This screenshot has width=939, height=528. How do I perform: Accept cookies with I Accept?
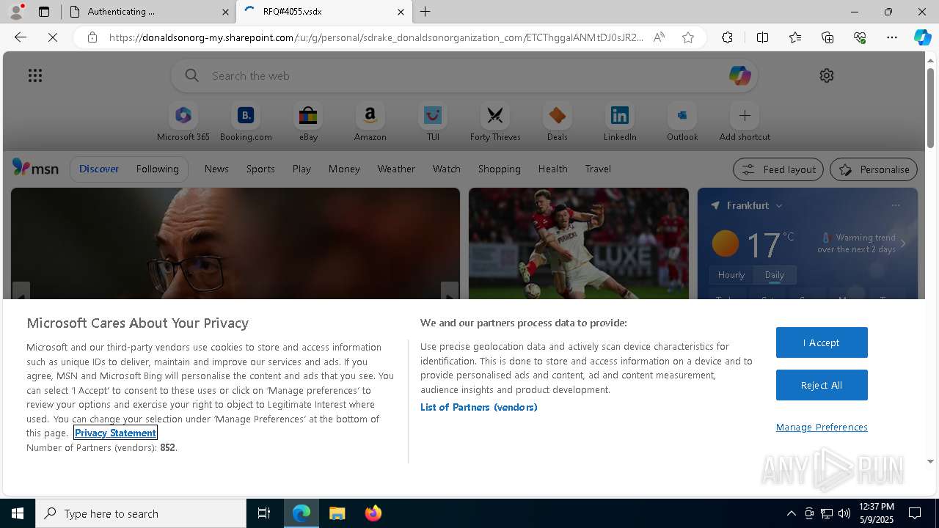click(822, 342)
